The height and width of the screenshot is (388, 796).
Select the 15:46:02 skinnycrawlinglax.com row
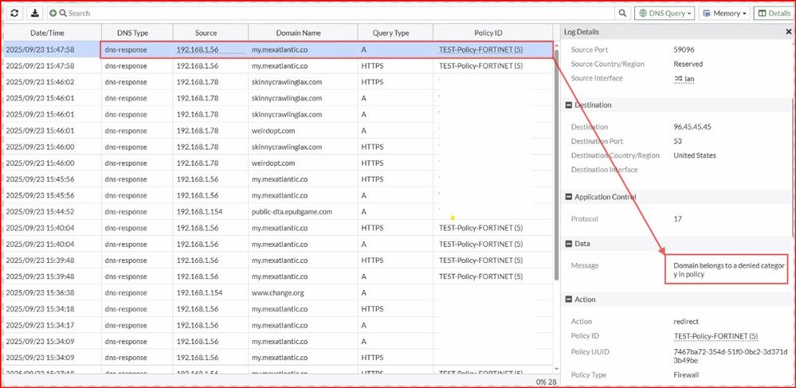click(278, 82)
